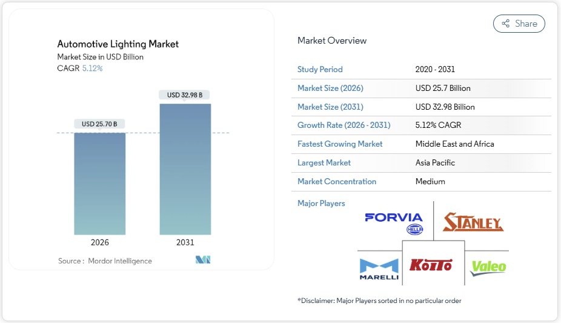Image resolution: width=561 pixels, height=323 pixels.
Task: Click the FORVIA Hella logo
Action: pyautogui.click(x=394, y=222)
